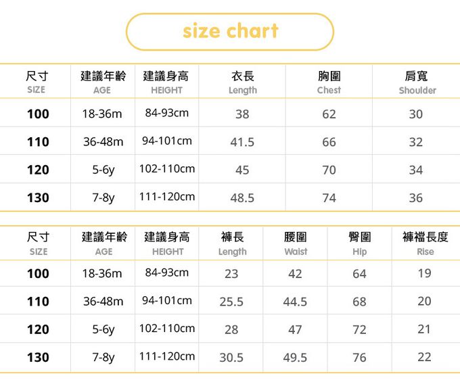Screen dimensions: 460x380
Task: Select the 腰圍 Waist column header
Action: point(295,243)
